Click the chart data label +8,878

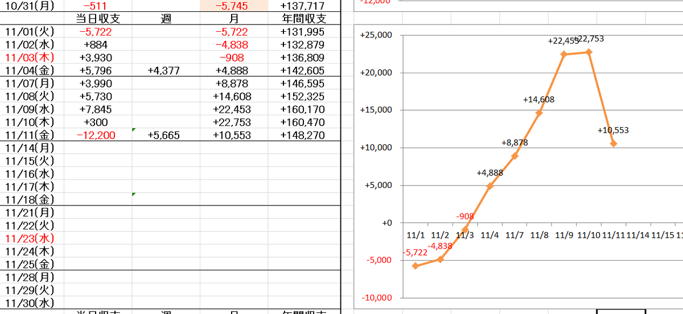click(x=515, y=143)
